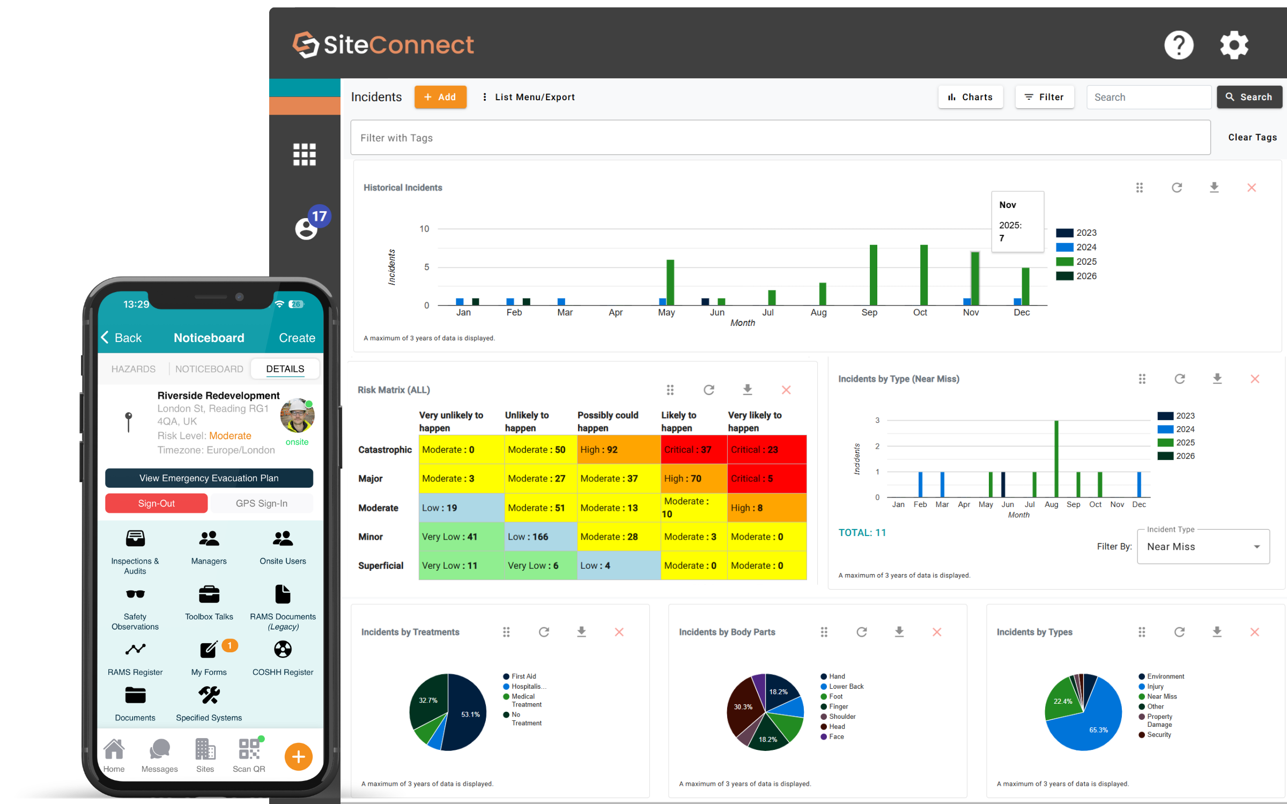The width and height of the screenshot is (1287, 804).
Task: Refresh Incidents by Types chart
Action: pyautogui.click(x=1179, y=632)
